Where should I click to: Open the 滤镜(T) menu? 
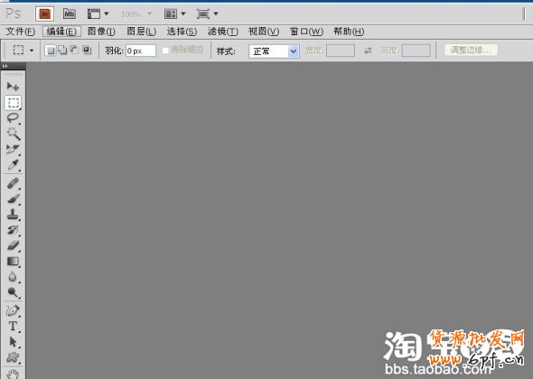tap(222, 32)
